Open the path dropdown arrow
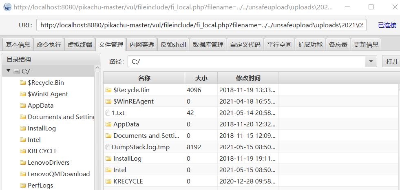 point(371,62)
